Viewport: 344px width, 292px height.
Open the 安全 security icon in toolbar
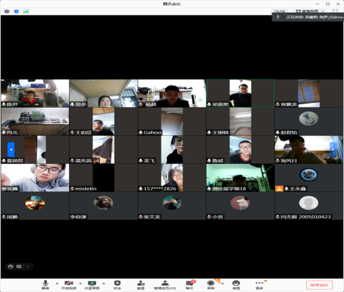(117, 285)
